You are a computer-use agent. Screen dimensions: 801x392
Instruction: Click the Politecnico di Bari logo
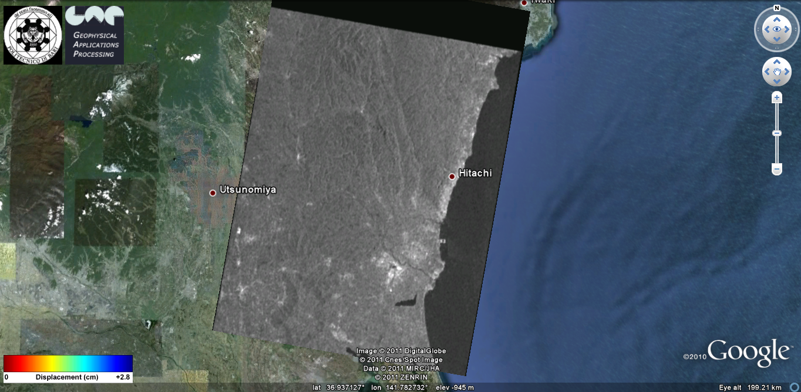point(33,35)
